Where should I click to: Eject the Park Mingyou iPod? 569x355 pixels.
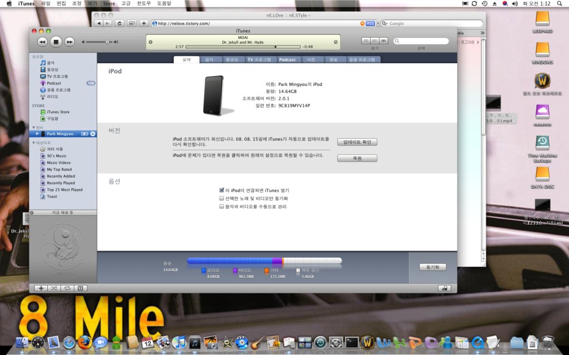[x=93, y=134]
